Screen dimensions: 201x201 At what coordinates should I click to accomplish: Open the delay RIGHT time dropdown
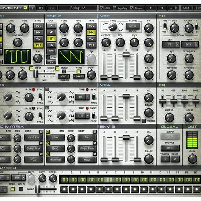[190, 44]
